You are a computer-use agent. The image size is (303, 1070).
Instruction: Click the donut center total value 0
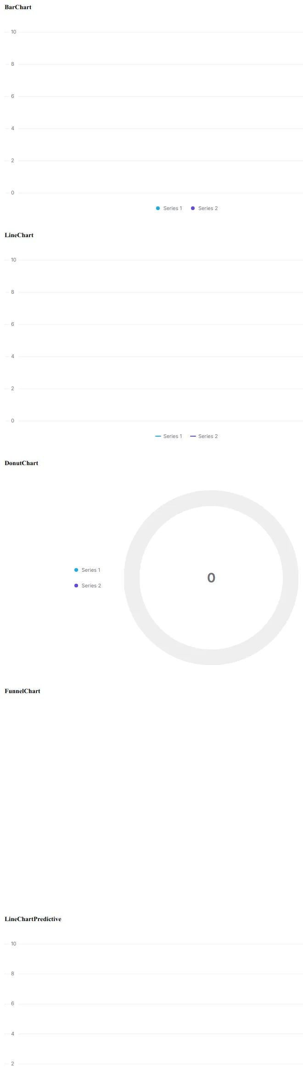coord(211,578)
